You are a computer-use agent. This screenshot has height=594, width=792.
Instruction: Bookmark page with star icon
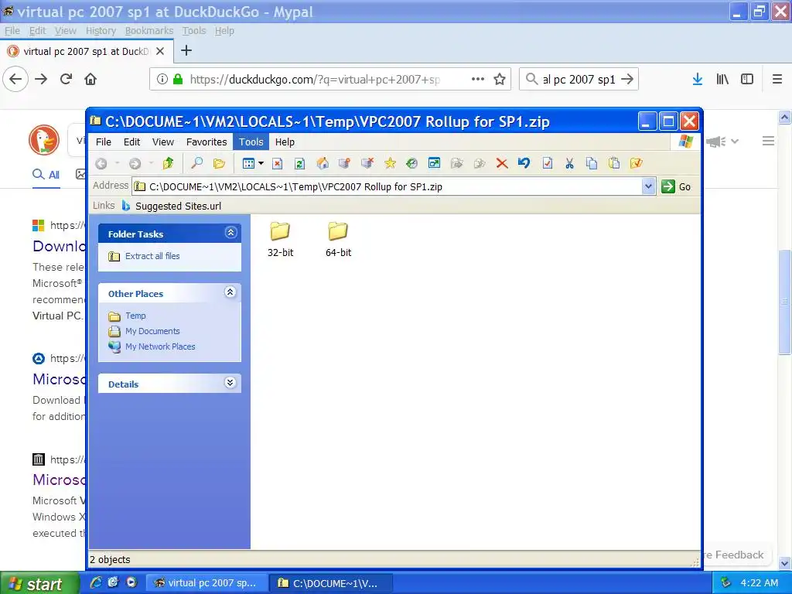tap(500, 80)
